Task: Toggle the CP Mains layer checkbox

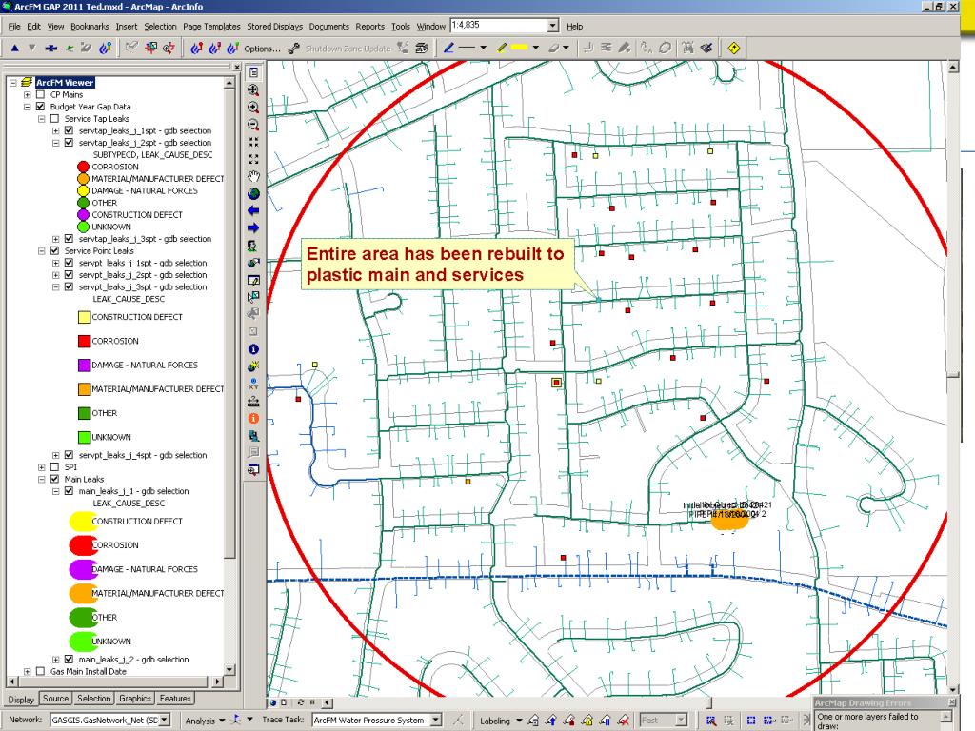Action: point(40,94)
